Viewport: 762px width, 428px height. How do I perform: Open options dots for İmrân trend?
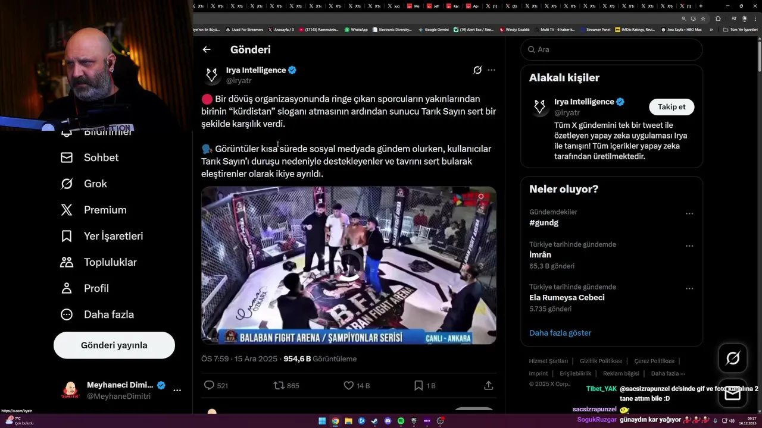[689, 246]
